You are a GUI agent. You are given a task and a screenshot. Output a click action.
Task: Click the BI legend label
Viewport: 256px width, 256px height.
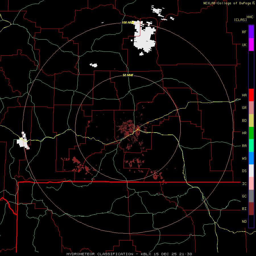click(x=244, y=209)
